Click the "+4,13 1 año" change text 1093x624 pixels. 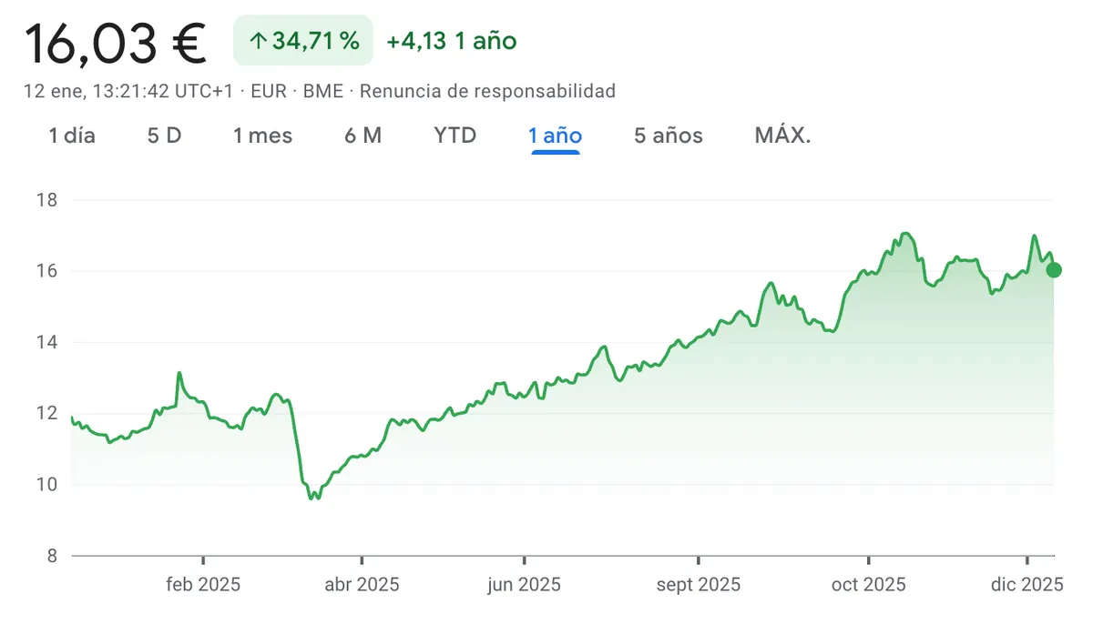[x=451, y=41]
